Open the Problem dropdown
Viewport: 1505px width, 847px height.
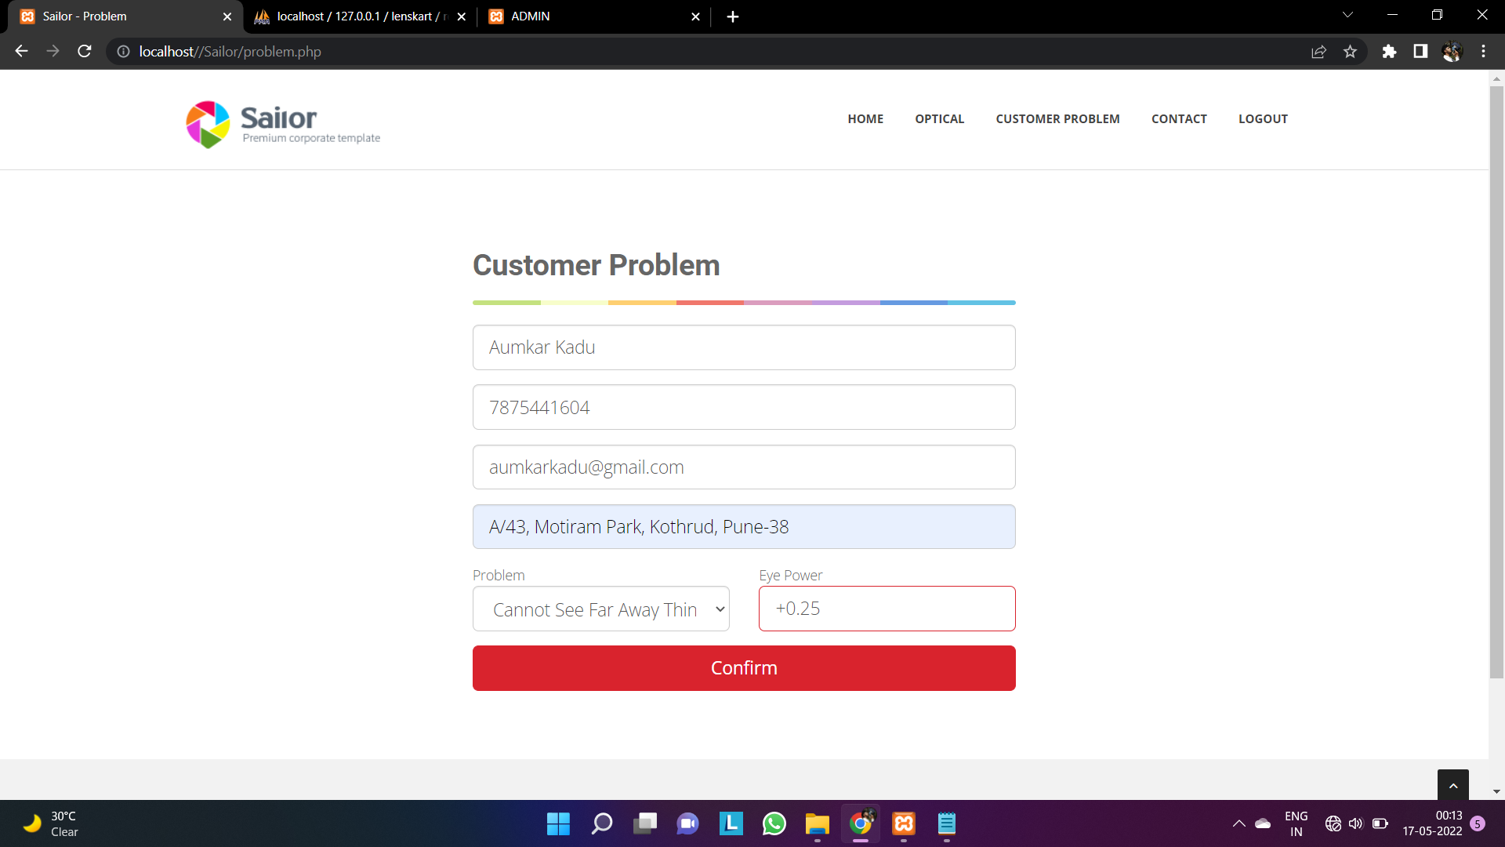601,609
